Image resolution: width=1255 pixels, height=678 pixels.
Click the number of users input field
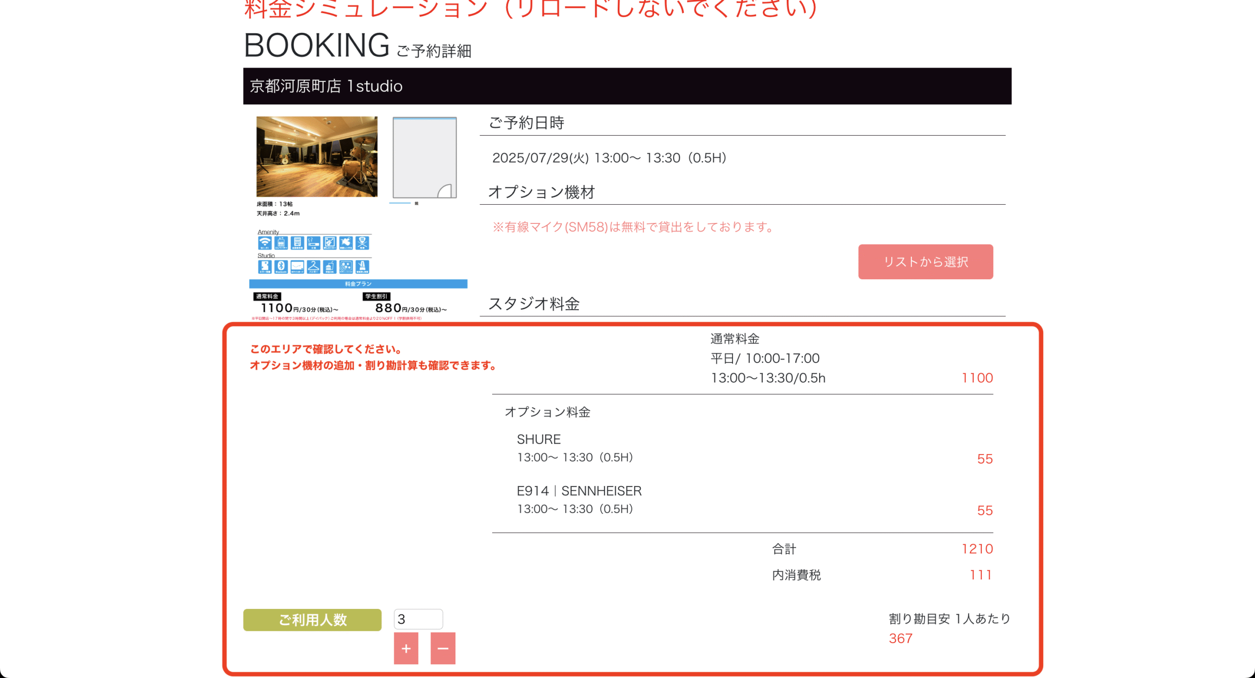tap(418, 619)
